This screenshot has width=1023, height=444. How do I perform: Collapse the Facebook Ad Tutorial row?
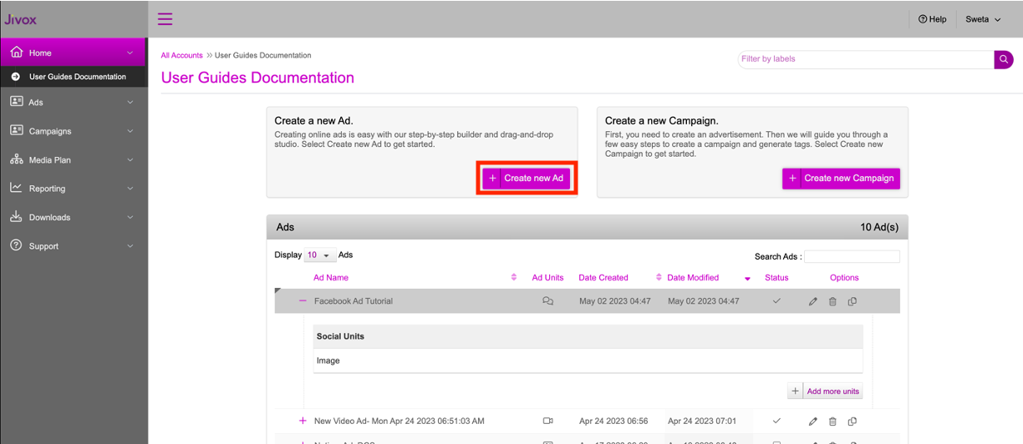click(303, 301)
